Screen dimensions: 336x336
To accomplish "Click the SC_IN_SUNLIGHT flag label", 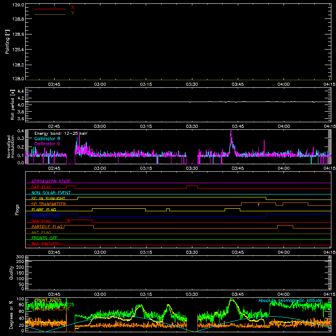I will click(48, 198).
